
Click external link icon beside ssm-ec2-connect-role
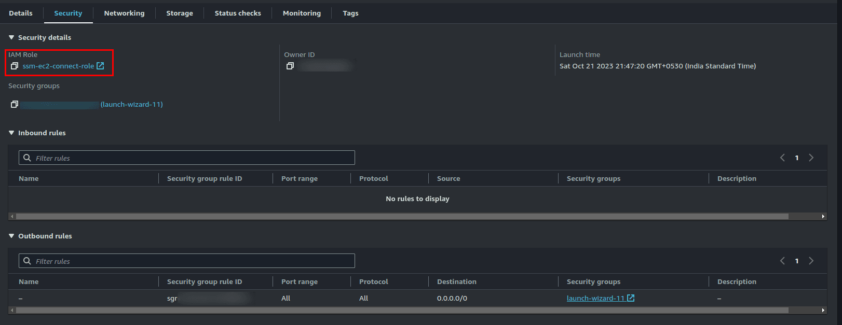[100, 66]
